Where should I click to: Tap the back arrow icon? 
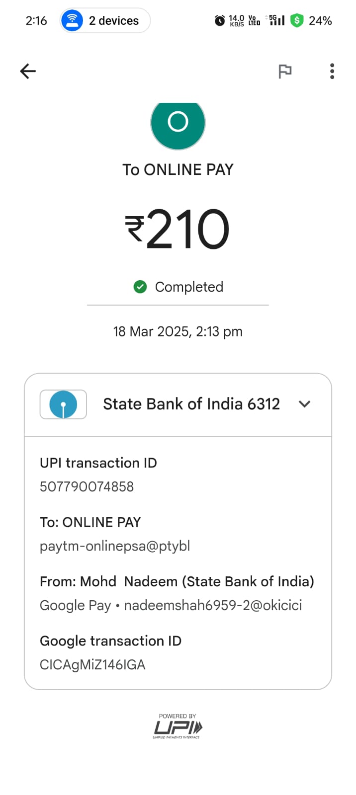point(28,72)
